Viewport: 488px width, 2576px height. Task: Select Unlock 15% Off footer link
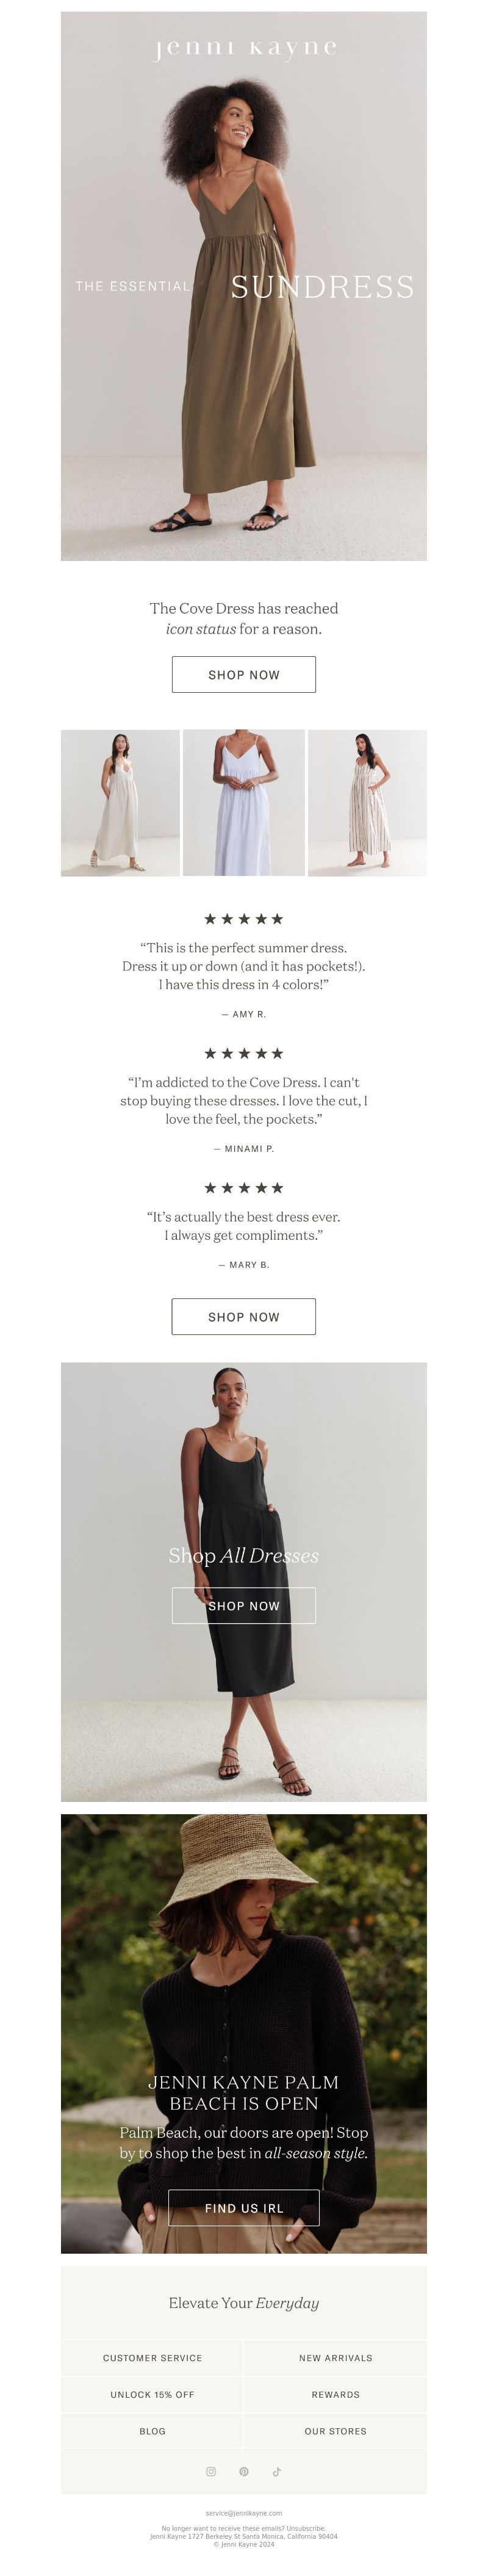coord(152,2394)
